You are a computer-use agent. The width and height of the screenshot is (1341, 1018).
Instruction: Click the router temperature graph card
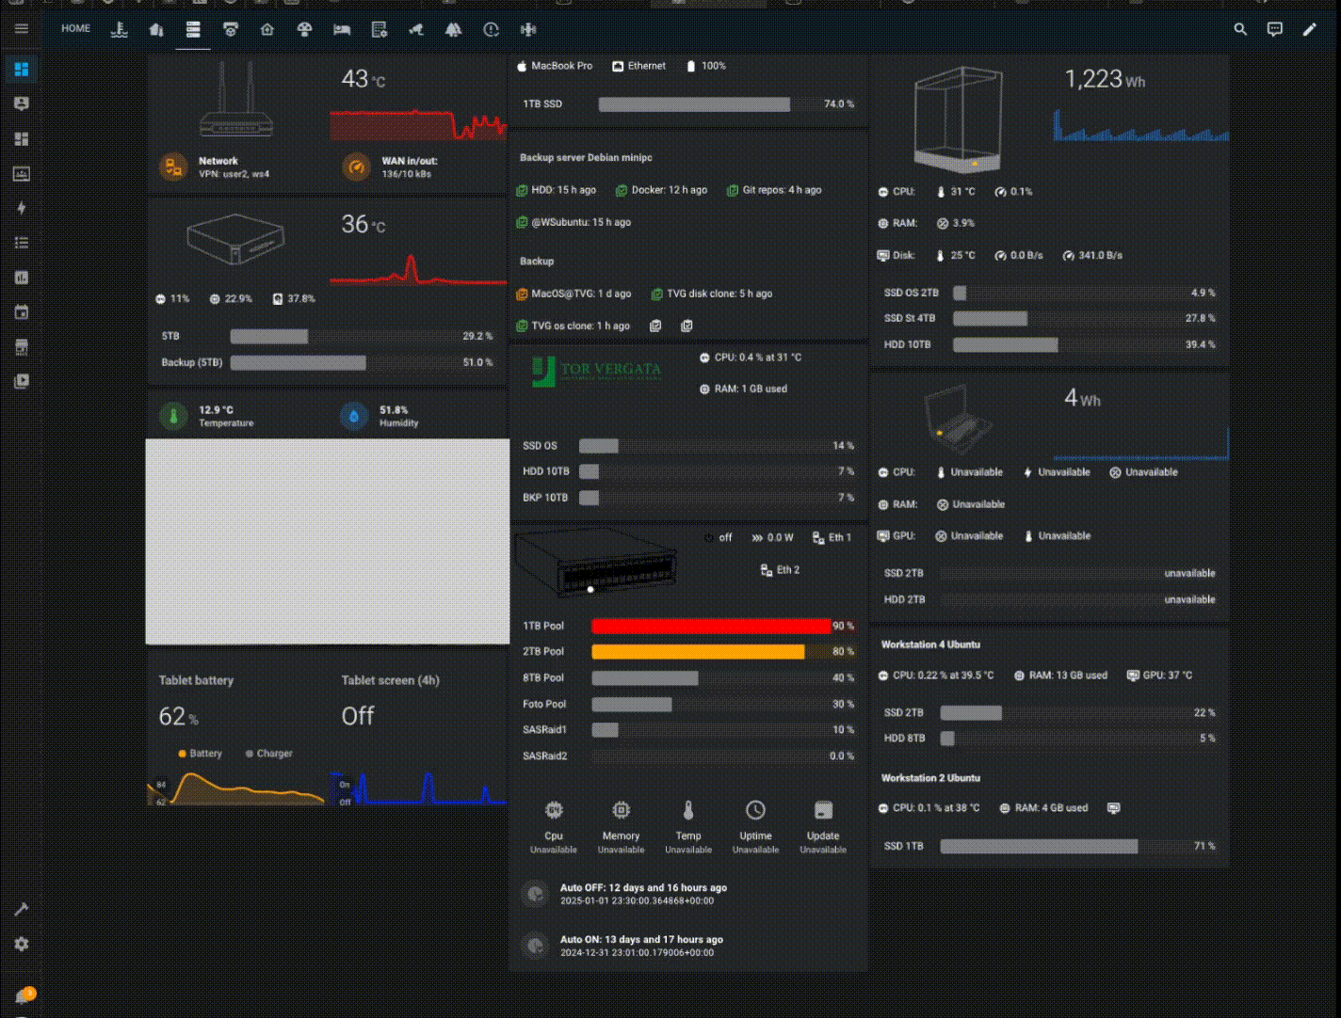click(x=418, y=103)
